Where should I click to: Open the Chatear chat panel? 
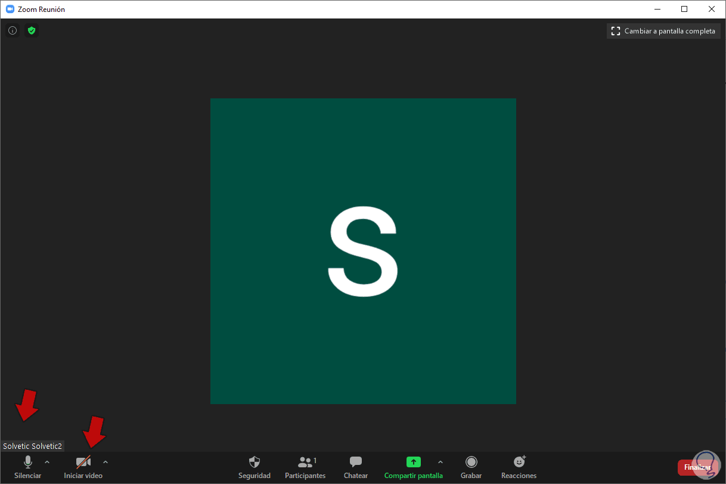[x=356, y=467]
